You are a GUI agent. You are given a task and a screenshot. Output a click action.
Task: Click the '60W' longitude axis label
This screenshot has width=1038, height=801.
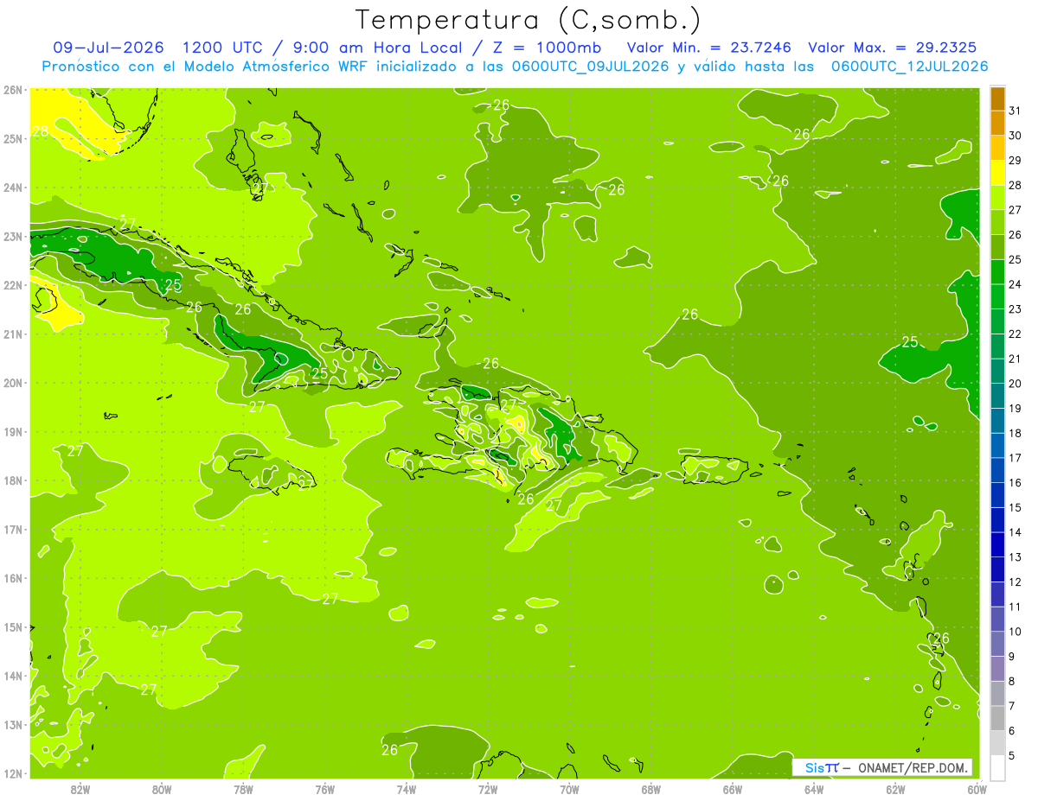(977, 789)
